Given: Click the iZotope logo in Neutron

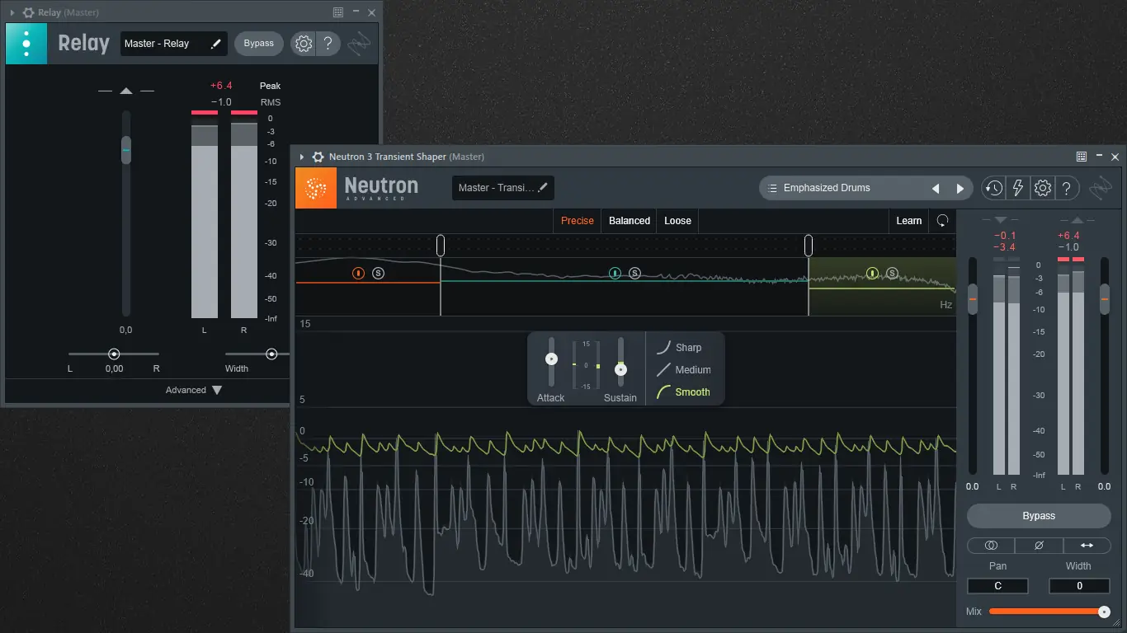Looking at the screenshot, I should tap(1101, 188).
